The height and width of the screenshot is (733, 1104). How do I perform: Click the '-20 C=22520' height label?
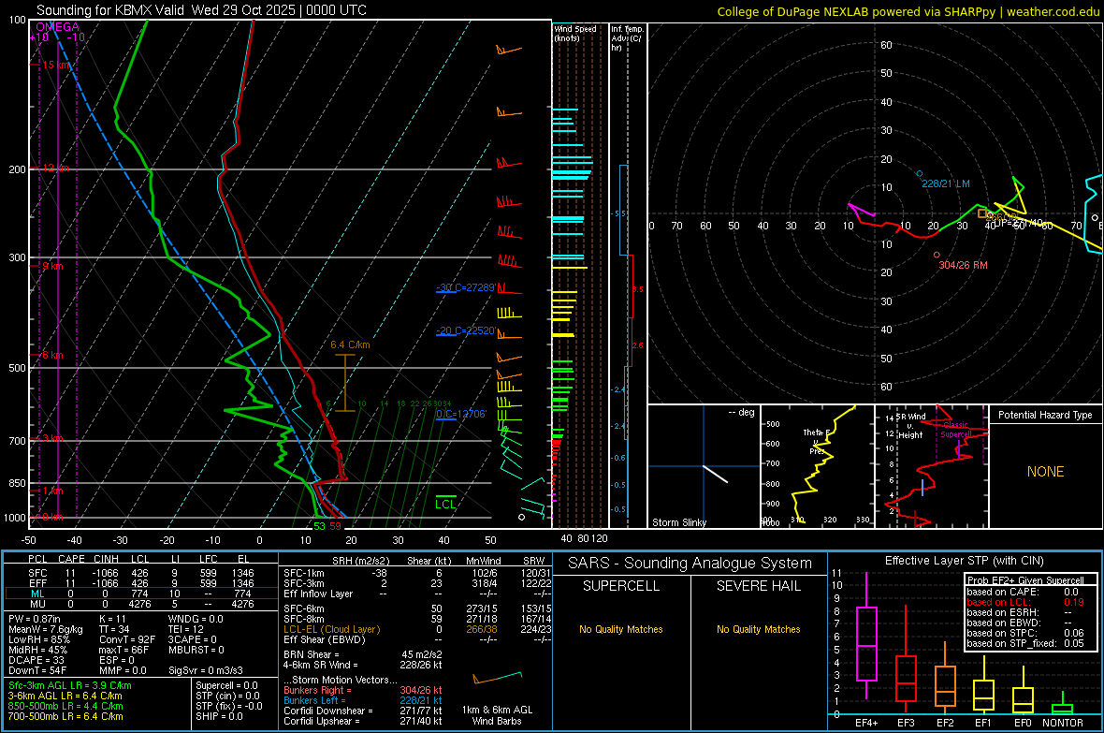point(466,330)
